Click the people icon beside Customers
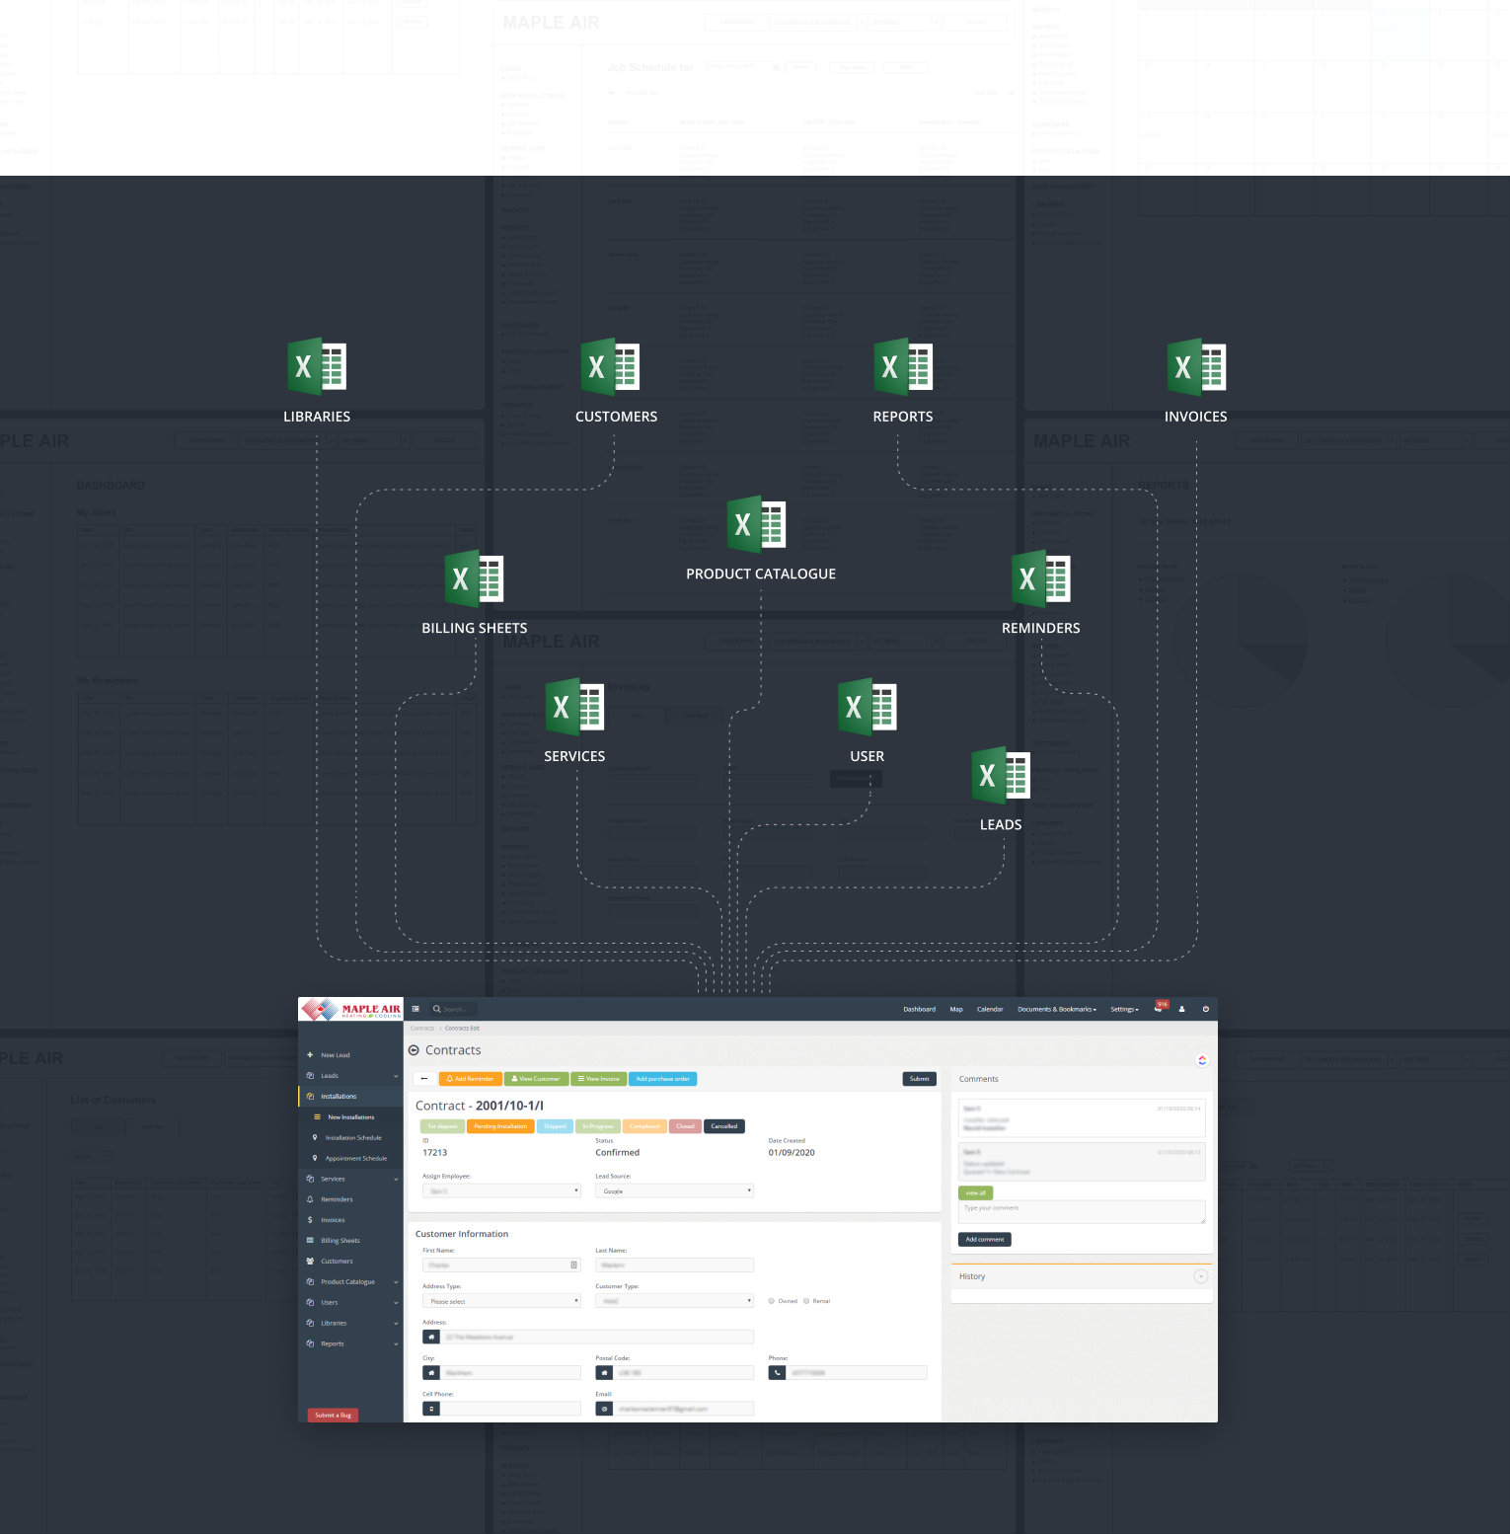 [310, 1262]
